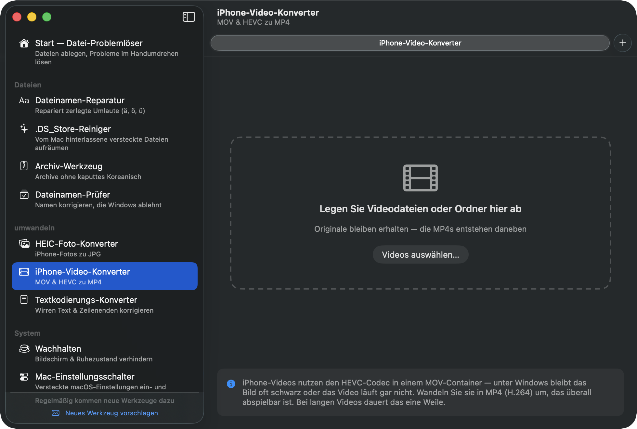This screenshot has width=637, height=429.
Task: Click the large film icon in drop zone
Action: [421, 178]
